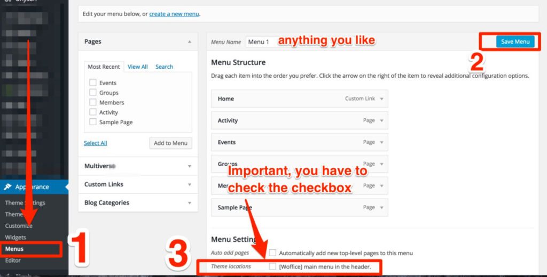Click the Menu Name text field

[x=260, y=42]
